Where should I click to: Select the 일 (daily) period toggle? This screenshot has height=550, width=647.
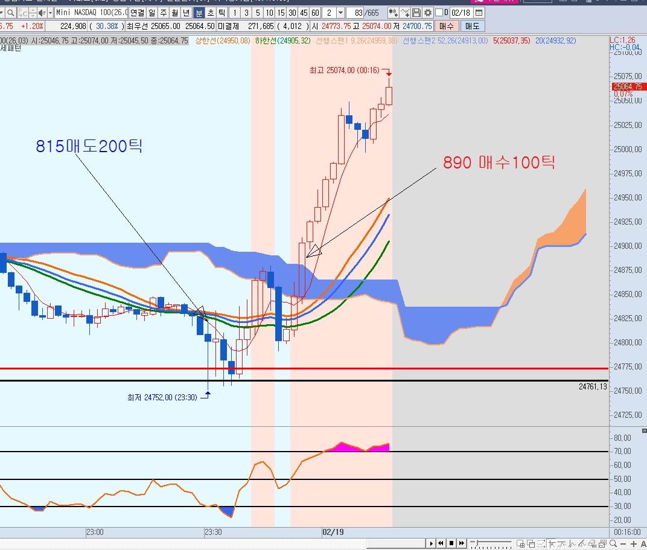tap(151, 13)
